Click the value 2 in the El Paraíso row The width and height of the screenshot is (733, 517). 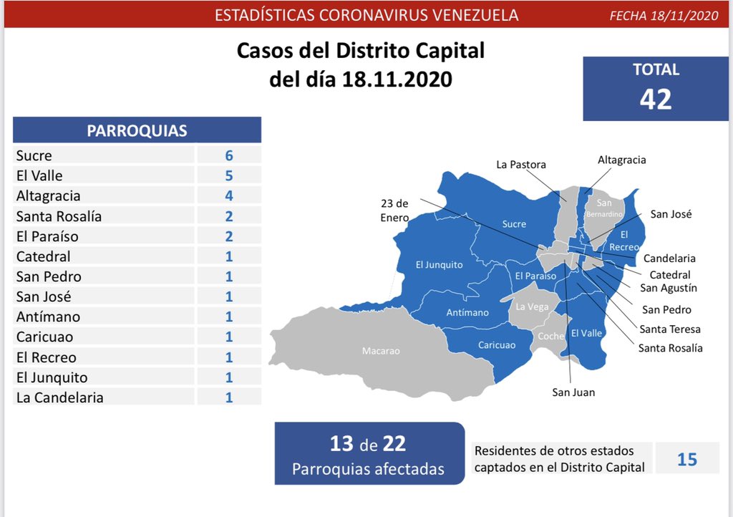tap(229, 236)
